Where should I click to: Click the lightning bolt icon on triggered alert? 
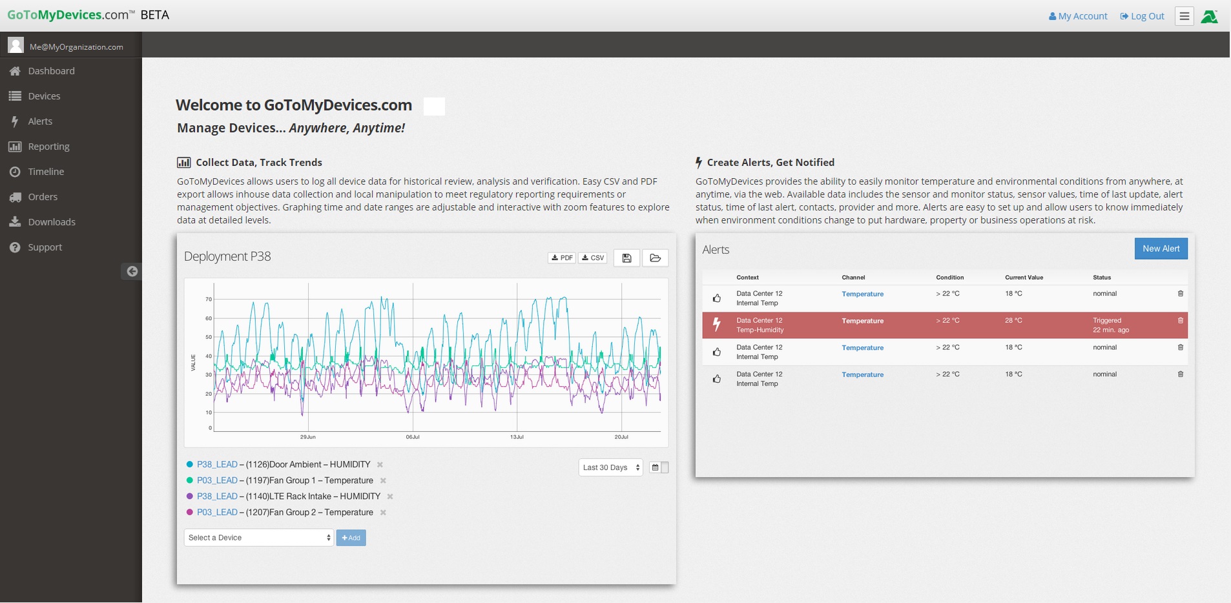click(x=716, y=324)
